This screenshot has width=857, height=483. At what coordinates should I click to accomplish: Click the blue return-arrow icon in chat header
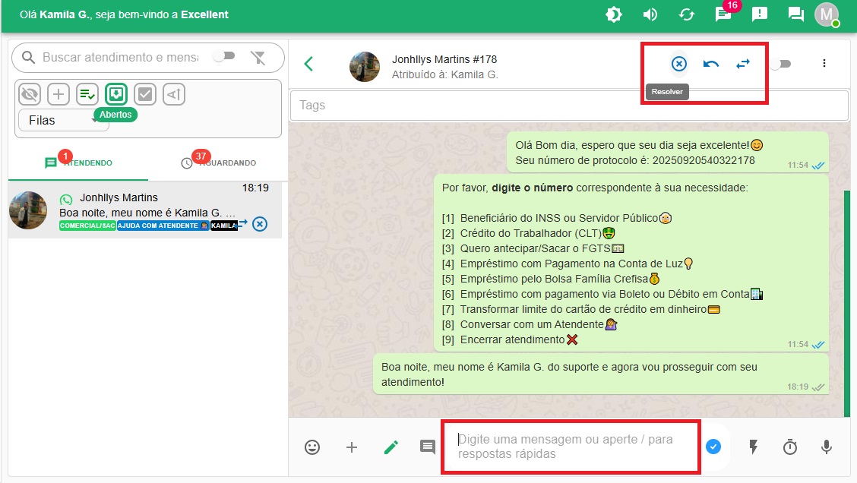(711, 64)
